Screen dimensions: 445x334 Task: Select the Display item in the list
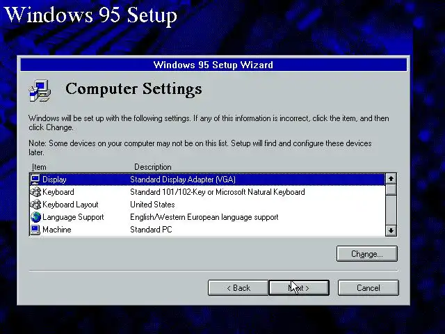pyautogui.click(x=207, y=180)
